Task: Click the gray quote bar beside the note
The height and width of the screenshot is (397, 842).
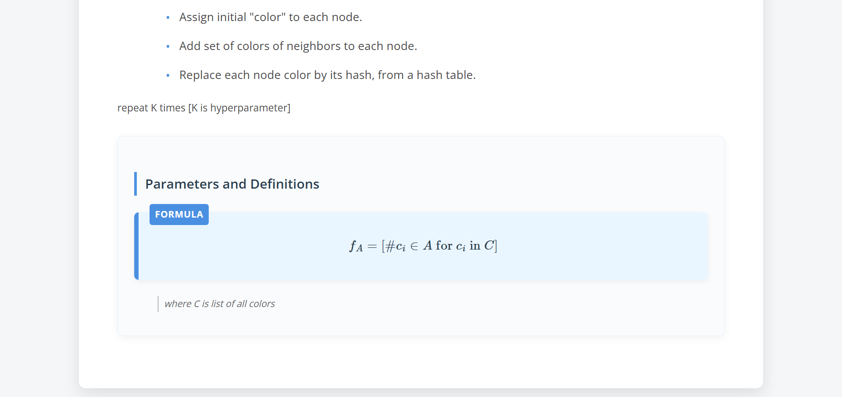Action: pos(158,304)
